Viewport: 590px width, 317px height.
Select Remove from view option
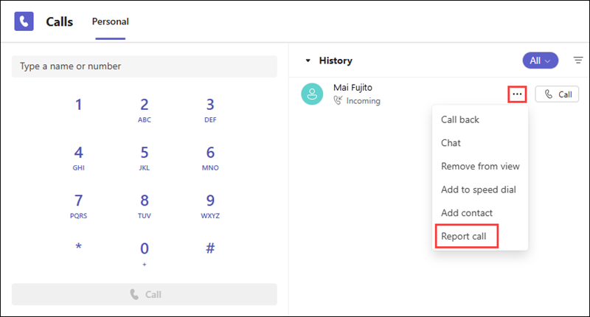pyautogui.click(x=479, y=166)
